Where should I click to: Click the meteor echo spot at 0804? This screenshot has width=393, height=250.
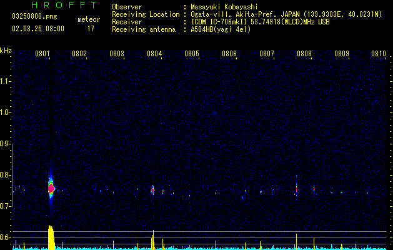(x=153, y=191)
